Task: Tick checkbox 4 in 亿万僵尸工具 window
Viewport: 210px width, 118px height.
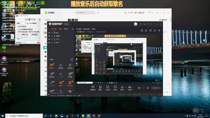Action: [19, 35]
